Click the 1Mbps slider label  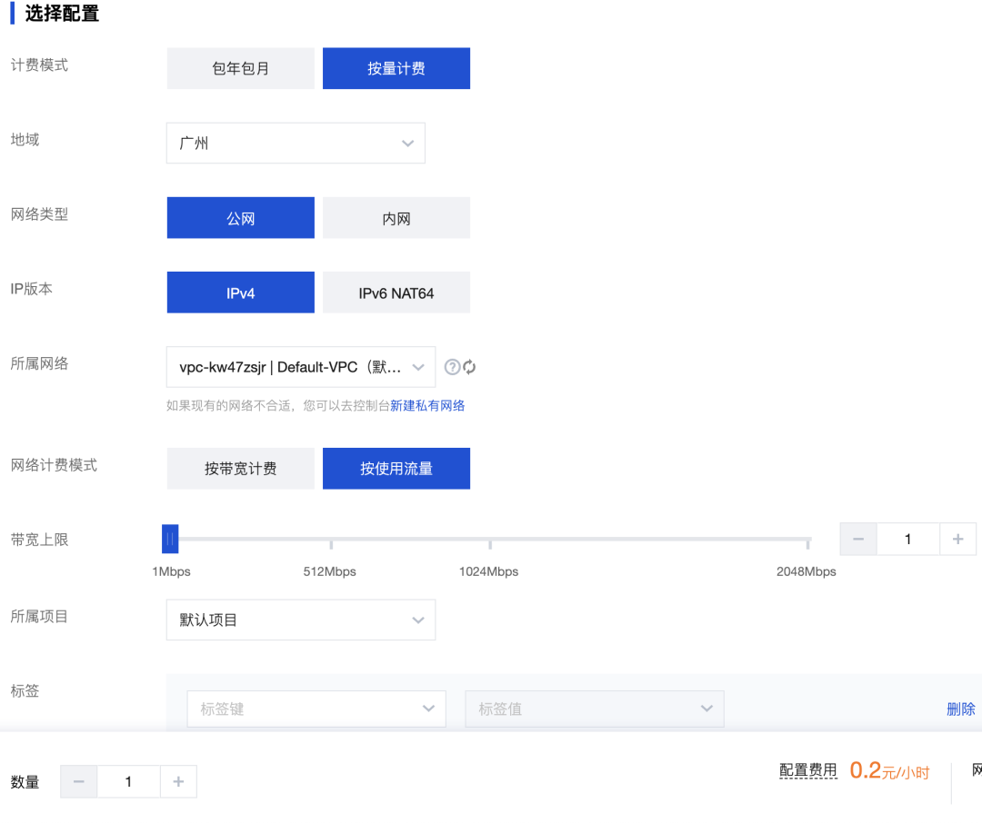click(171, 571)
